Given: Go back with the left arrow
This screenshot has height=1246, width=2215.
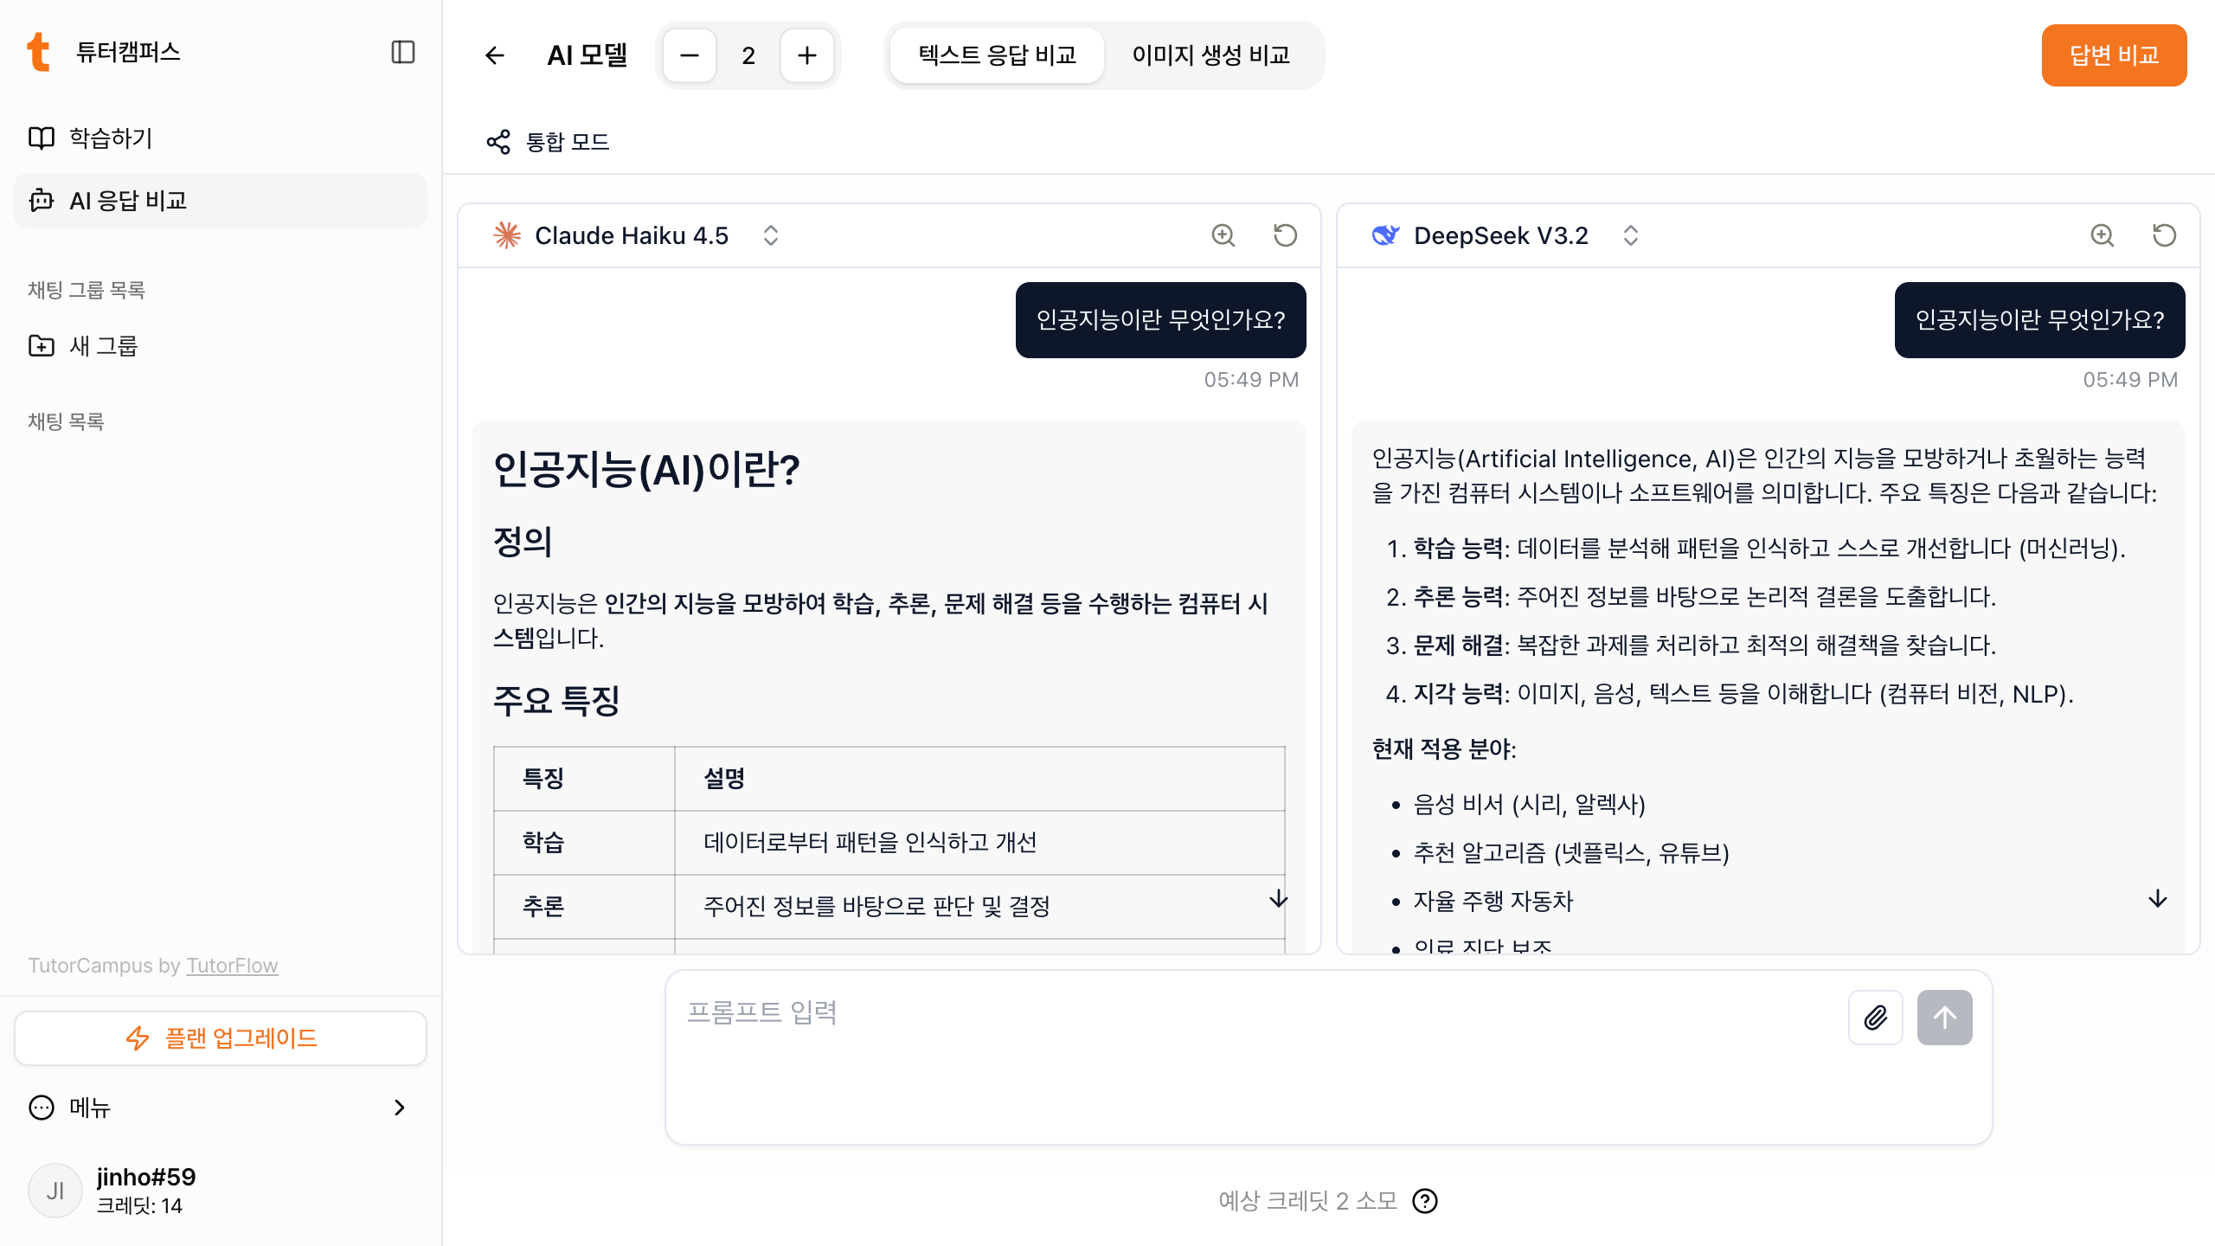Looking at the screenshot, I should coord(494,55).
